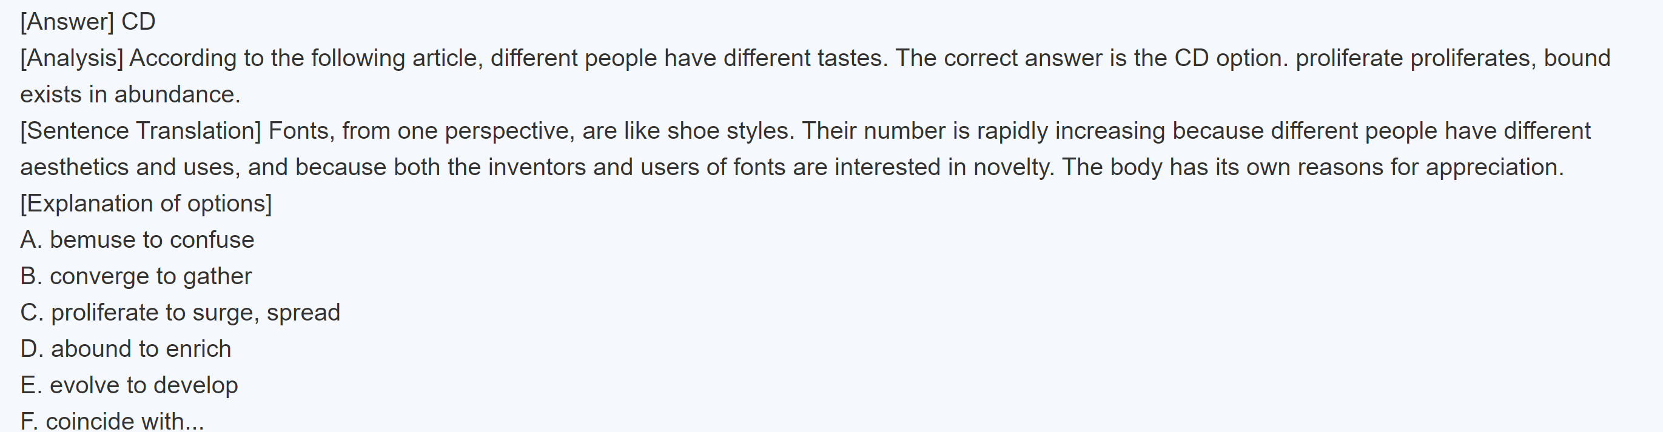Viewport: 1663px width, 432px height.
Task: Select option B converge to gather
Action: click(x=136, y=277)
